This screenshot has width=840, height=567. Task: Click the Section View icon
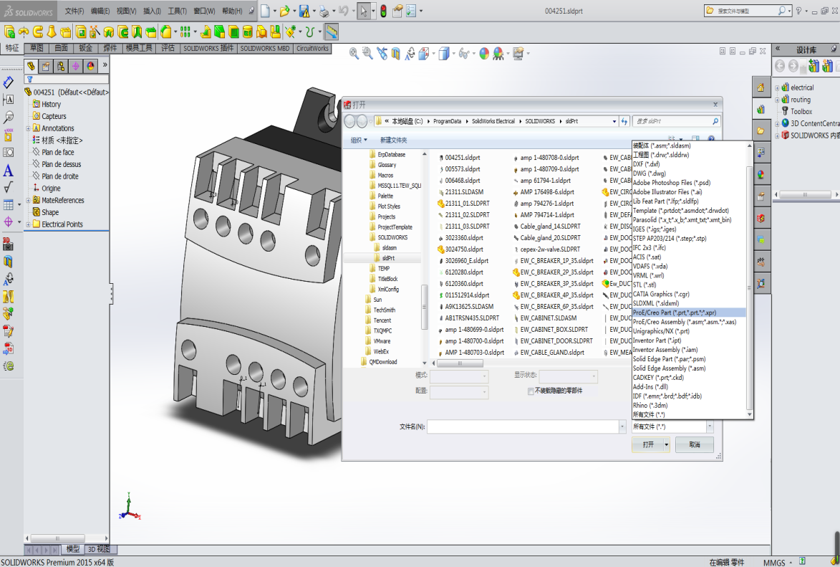click(x=396, y=53)
